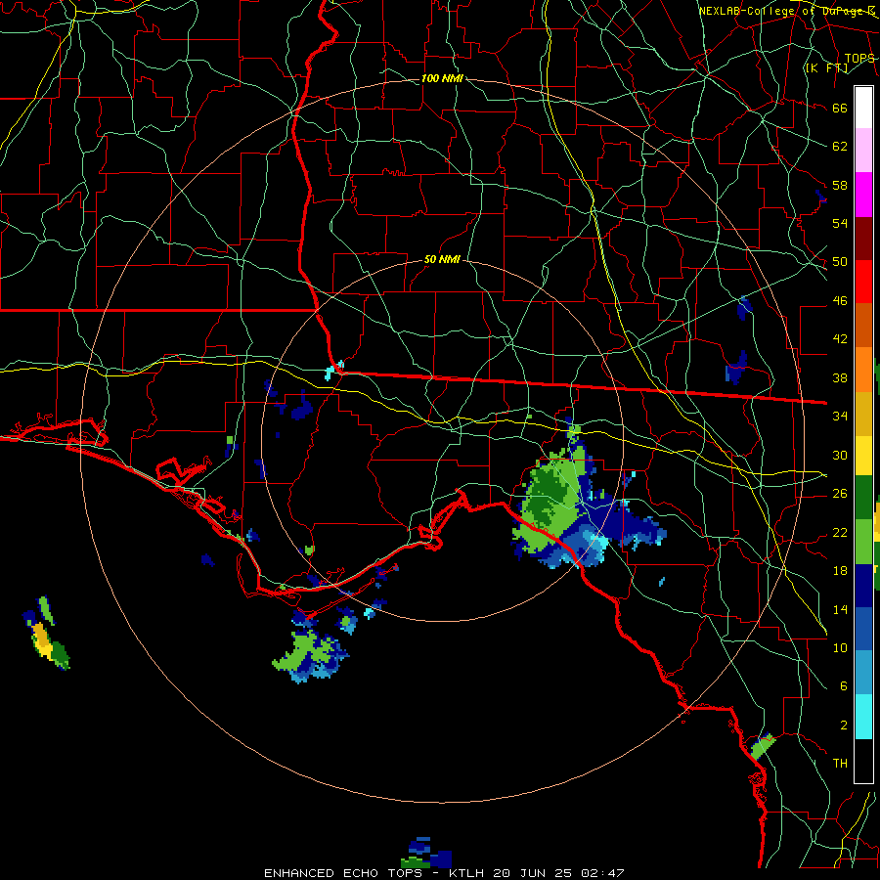Click the '54' legend value
This screenshot has height=880, width=880.
click(x=840, y=223)
